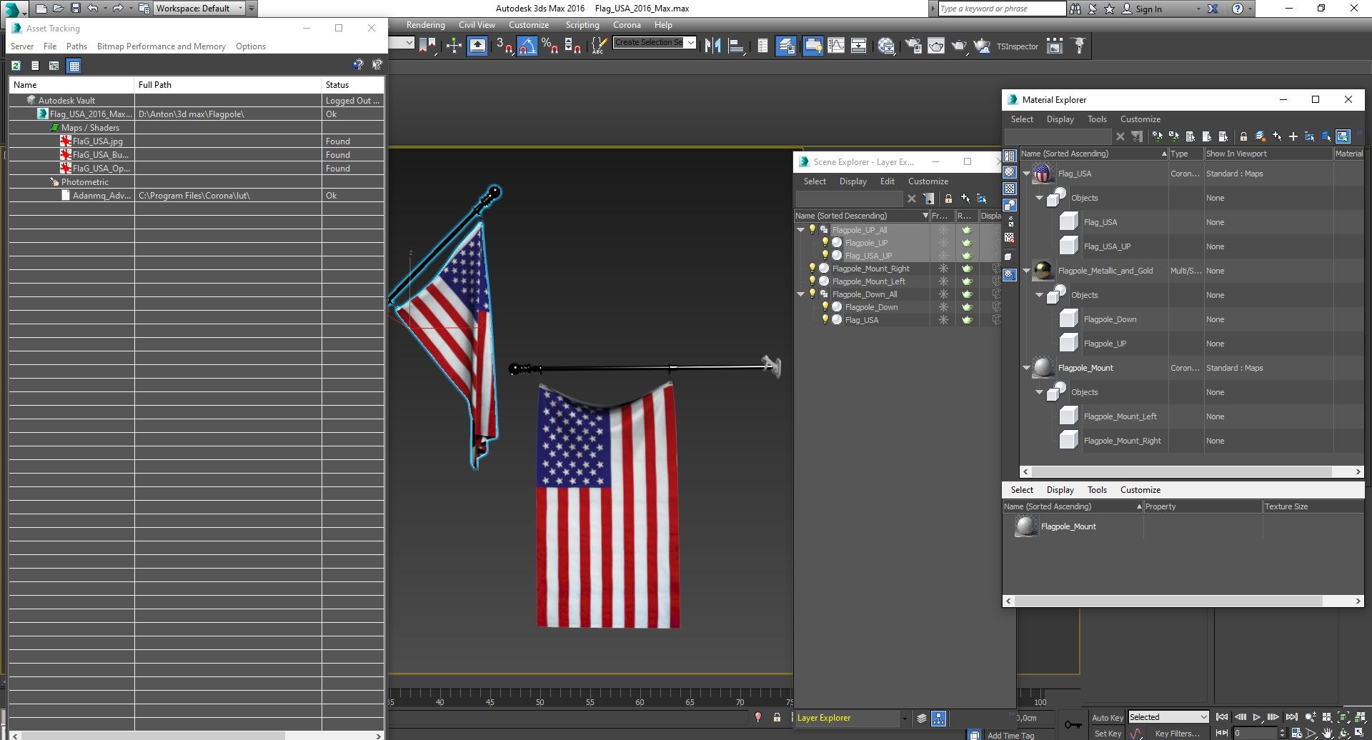Toggle renderable teapot for Flagpole_Down_All

(x=967, y=294)
